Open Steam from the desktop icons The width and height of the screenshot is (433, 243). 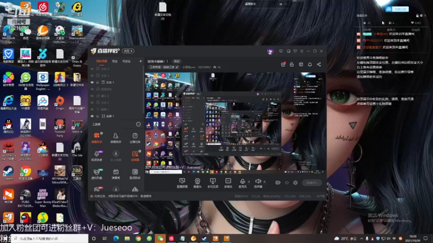coord(8,173)
